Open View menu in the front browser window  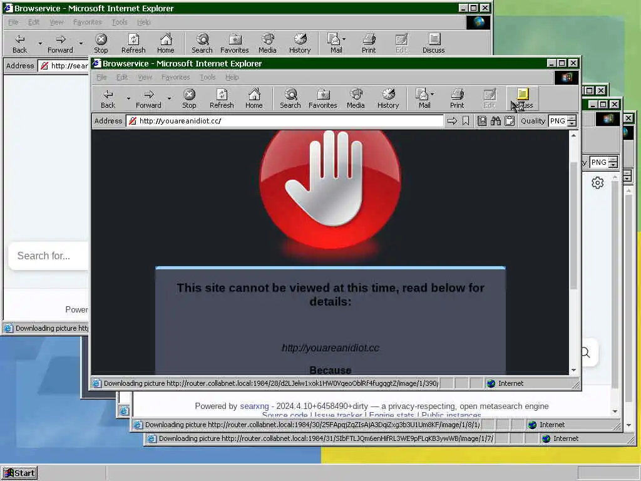[x=145, y=77]
